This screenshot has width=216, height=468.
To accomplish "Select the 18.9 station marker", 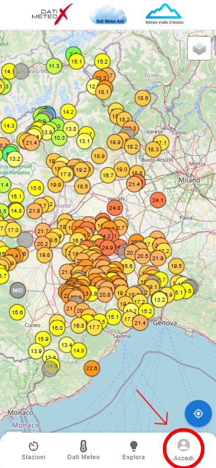I will pos(99,156).
